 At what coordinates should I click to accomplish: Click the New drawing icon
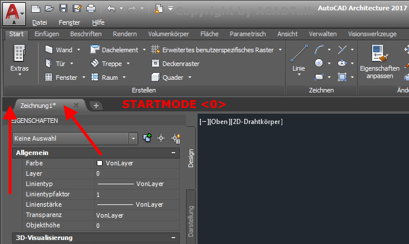36,9
